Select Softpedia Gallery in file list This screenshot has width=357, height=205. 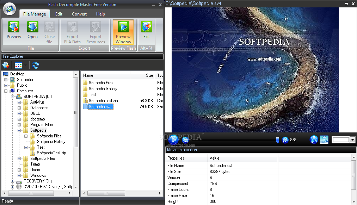pos(103,89)
